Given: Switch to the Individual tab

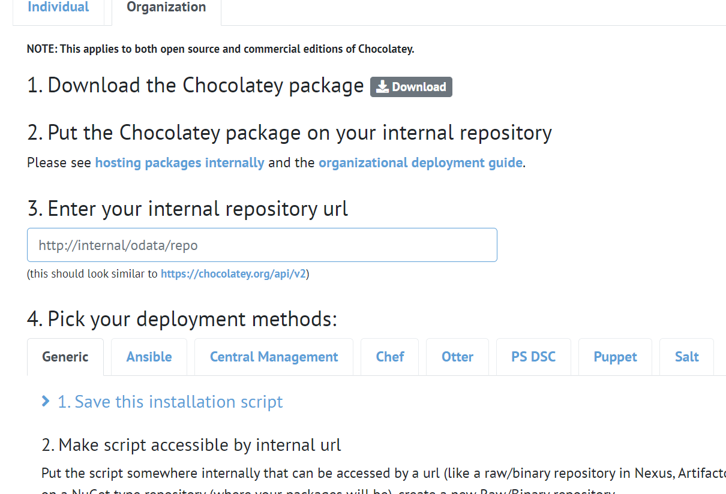Looking at the screenshot, I should point(58,8).
